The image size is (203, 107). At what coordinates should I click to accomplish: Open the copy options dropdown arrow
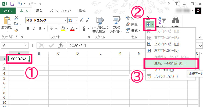(x=21, y=24)
